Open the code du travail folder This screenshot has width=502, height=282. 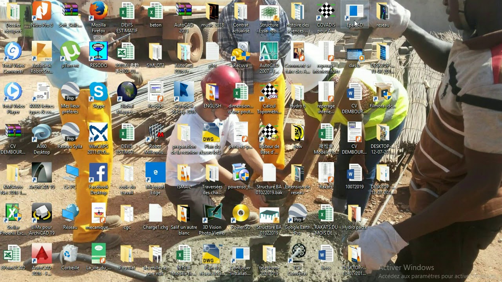click(x=127, y=179)
